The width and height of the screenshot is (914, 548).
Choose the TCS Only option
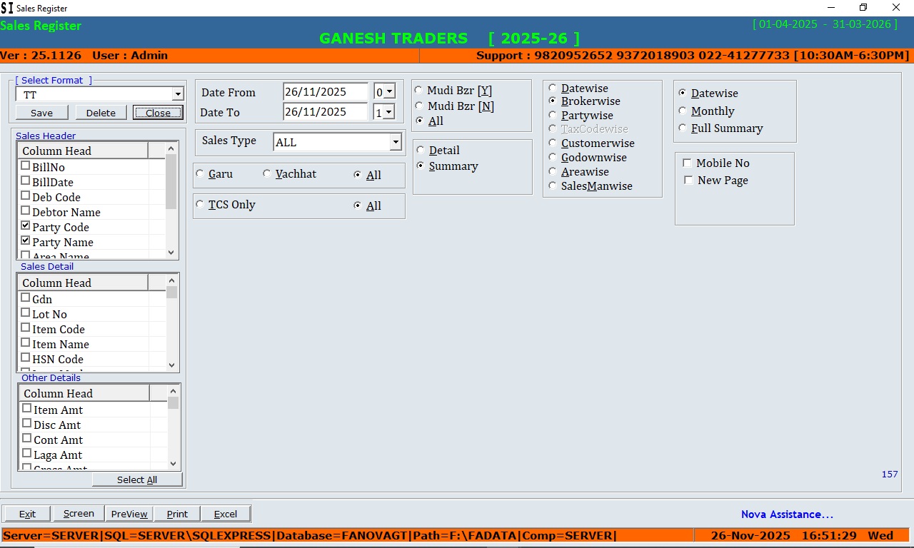click(201, 205)
